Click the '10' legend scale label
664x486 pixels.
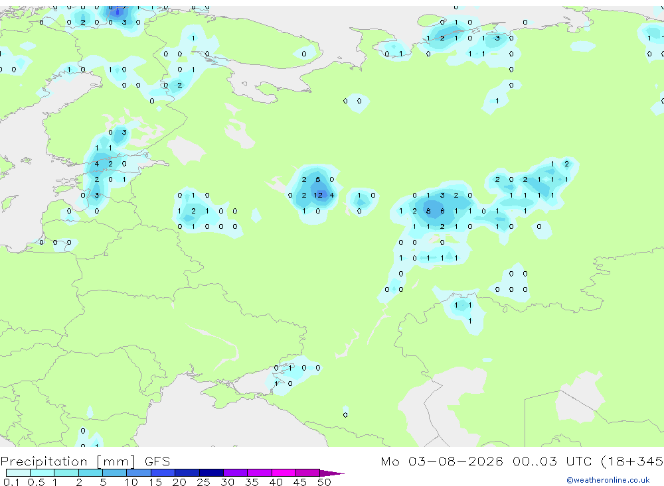(x=131, y=482)
